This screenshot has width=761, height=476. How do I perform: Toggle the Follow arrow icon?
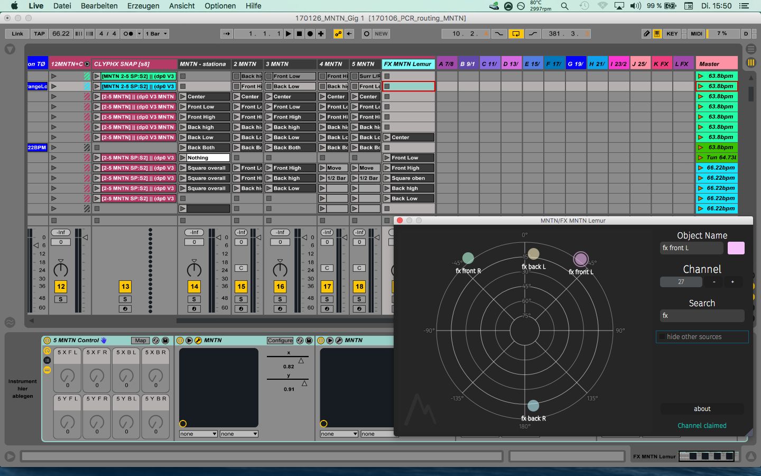coord(227,33)
